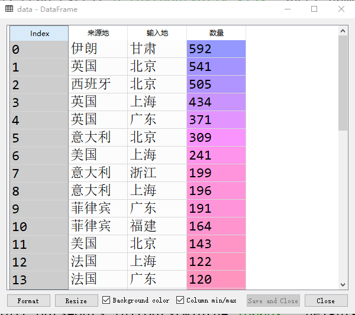Select row index 5
The height and width of the screenshot is (315, 355).
(x=39, y=138)
